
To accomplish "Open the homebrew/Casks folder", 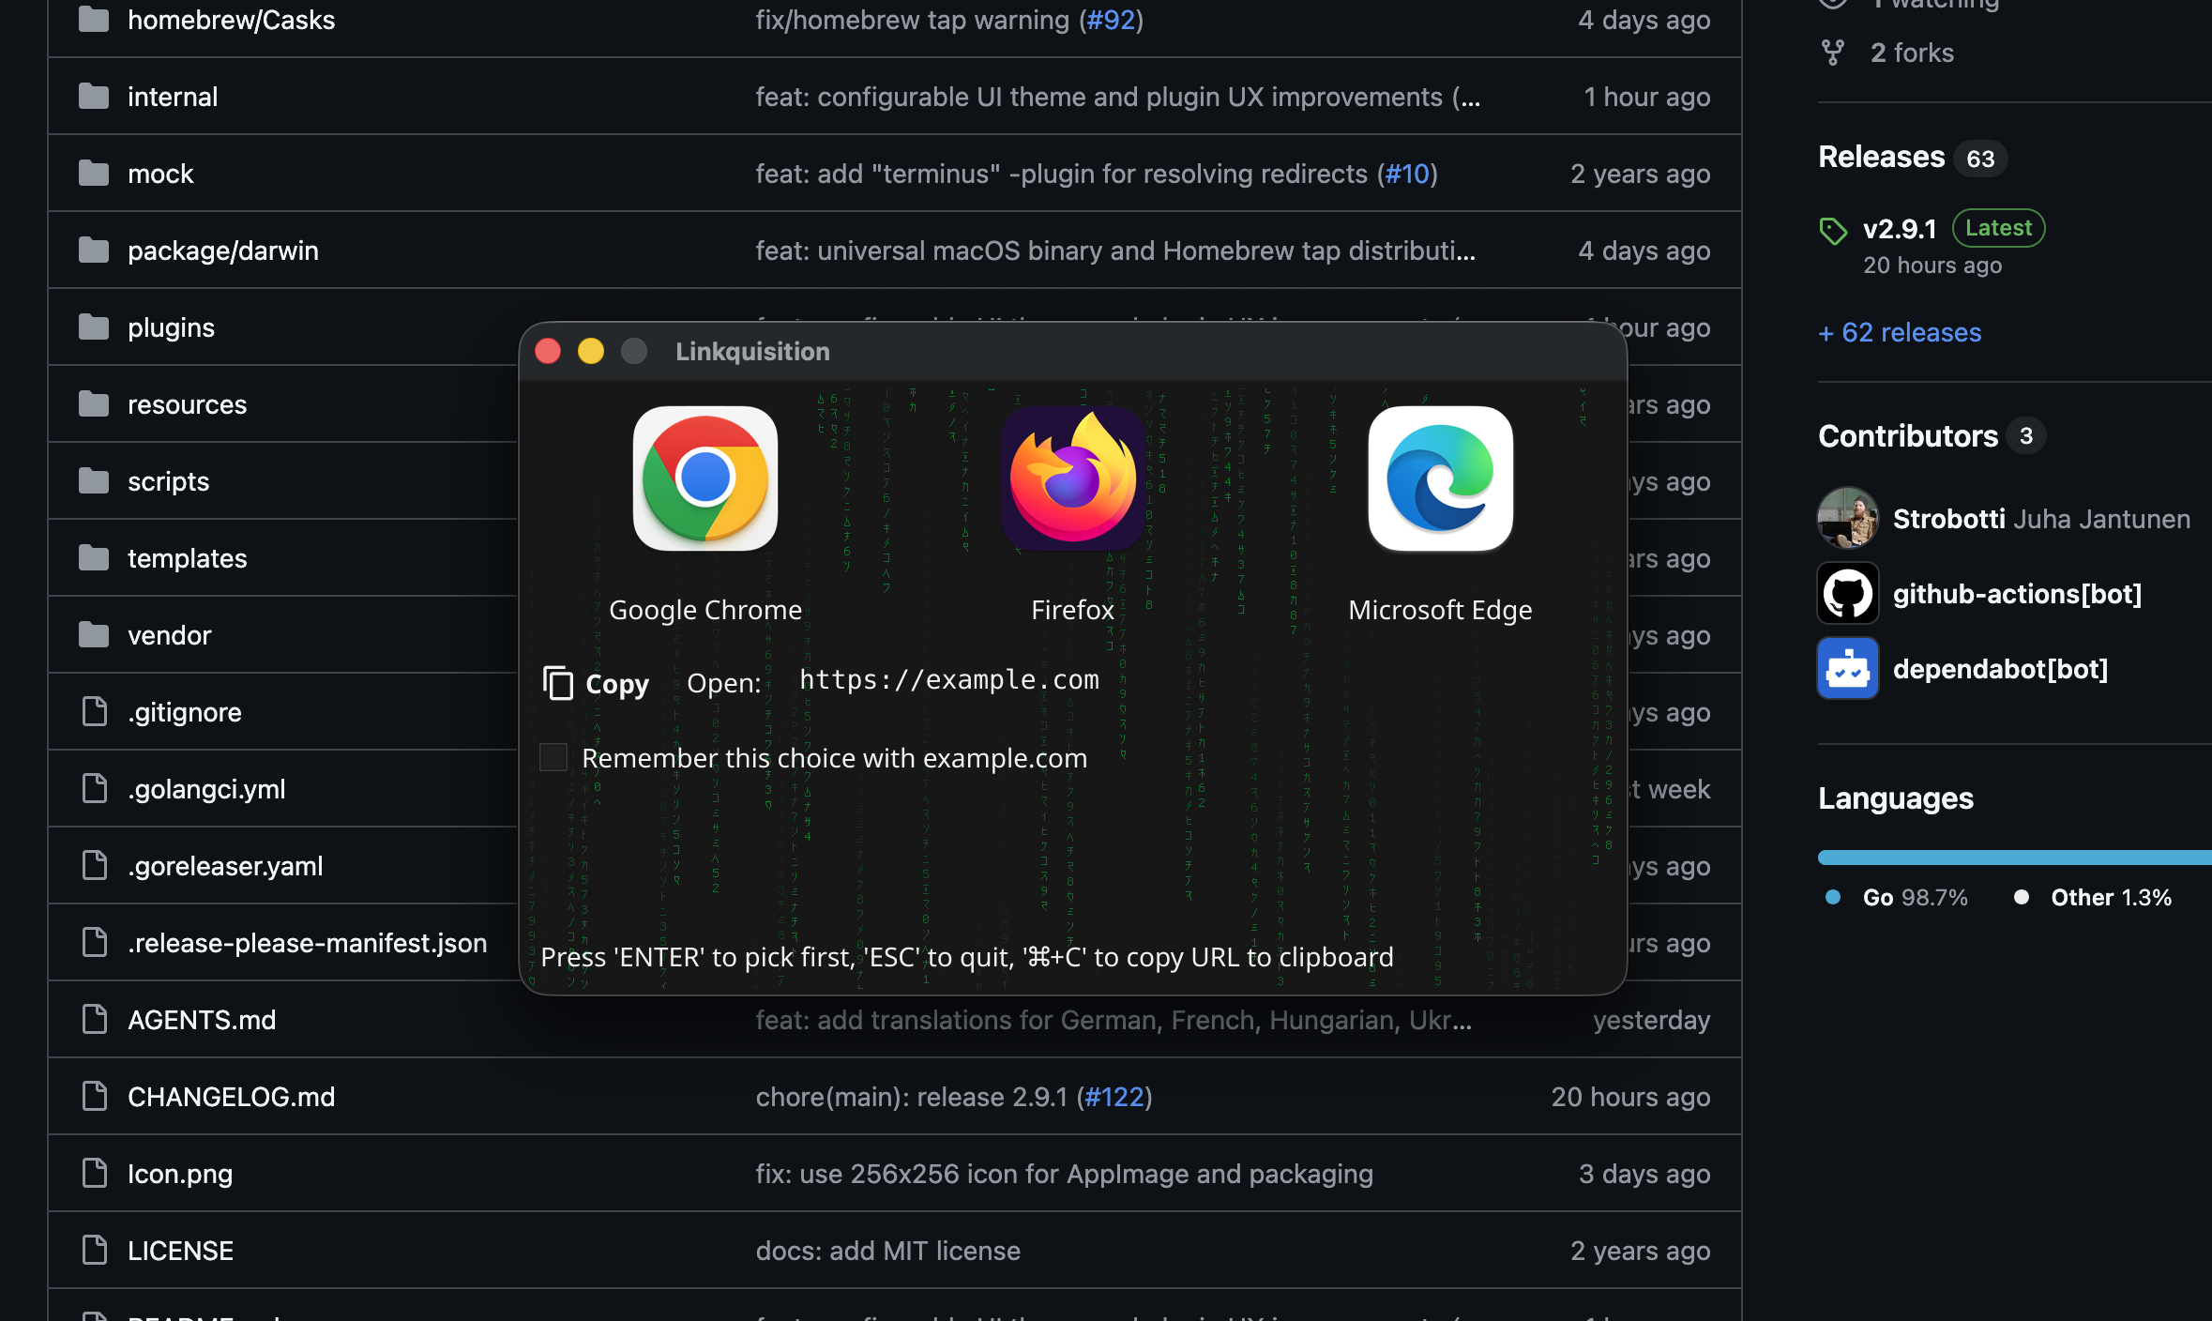I will click(231, 20).
